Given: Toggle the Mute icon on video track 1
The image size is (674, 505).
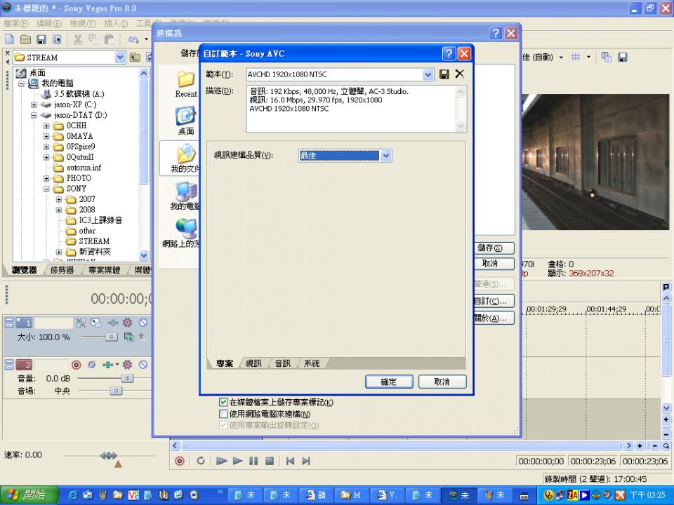Looking at the screenshot, I should coord(143,323).
